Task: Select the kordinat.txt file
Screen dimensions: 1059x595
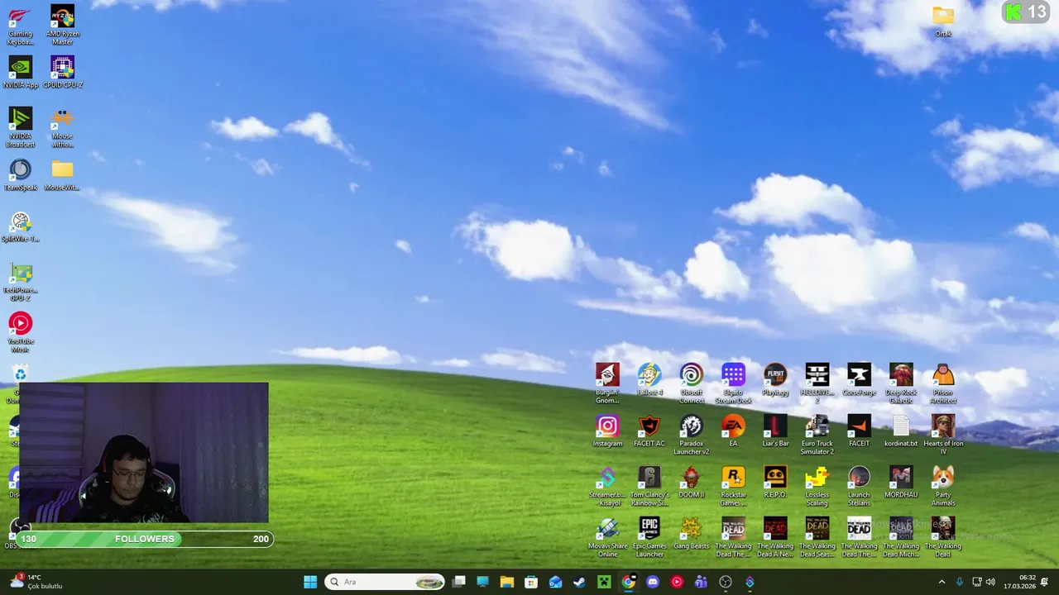Action: coord(901,431)
